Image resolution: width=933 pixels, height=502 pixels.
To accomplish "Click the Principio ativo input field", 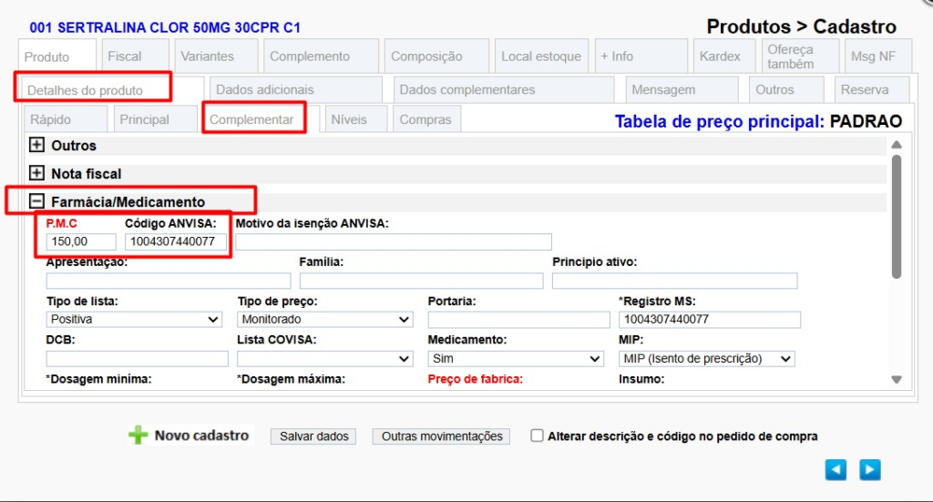I will coord(675,281).
